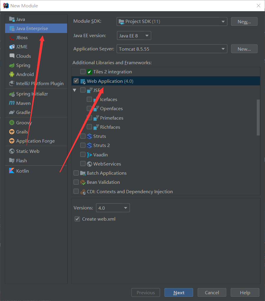Select the Java folder icon in sidebar
Screen dimensions: 265x301
(x=12, y=19)
